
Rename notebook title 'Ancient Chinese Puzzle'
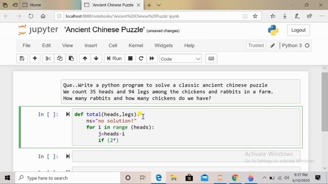tap(105, 30)
